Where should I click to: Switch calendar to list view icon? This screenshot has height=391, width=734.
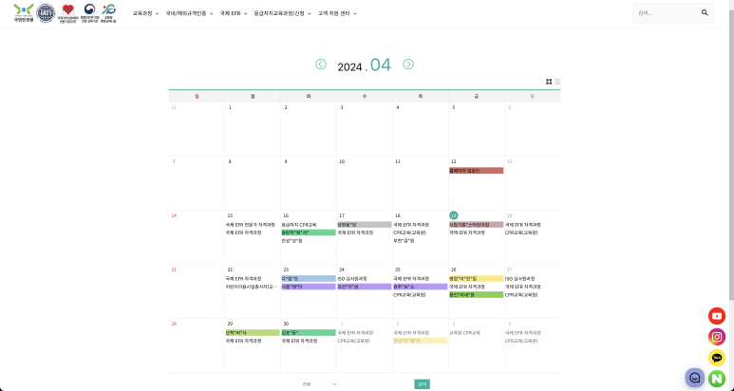[557, 82]
